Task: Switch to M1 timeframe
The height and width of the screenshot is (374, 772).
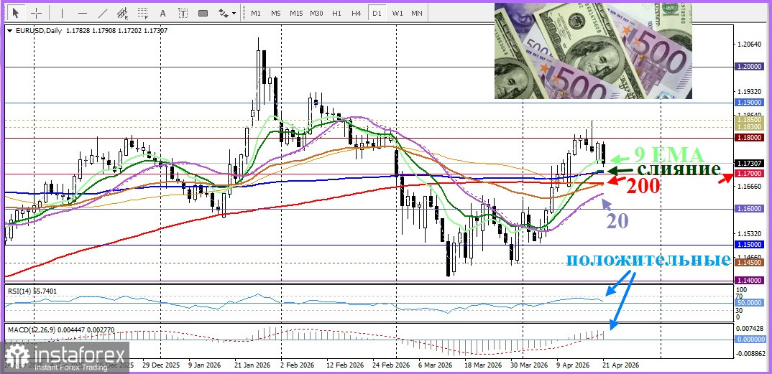Action: coord(255,13)
